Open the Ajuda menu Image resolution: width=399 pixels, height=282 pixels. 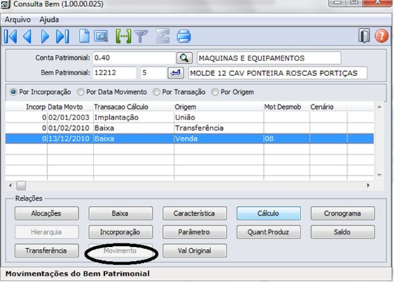49,20
